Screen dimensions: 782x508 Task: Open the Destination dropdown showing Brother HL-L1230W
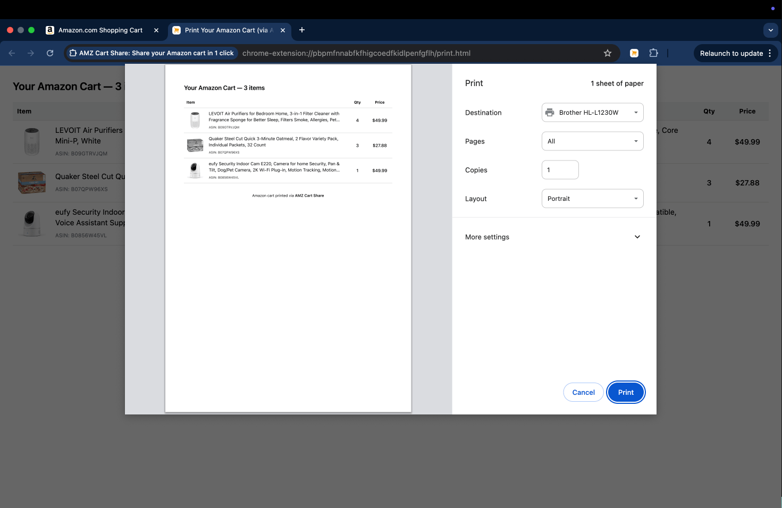(592, 112)
